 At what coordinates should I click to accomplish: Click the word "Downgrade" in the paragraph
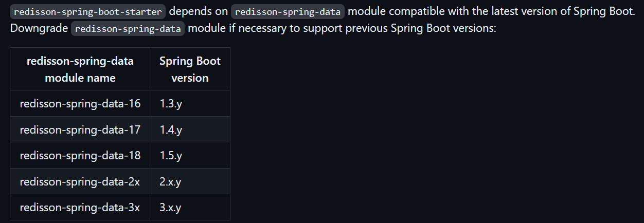pyautogui.click(x=39, y=28)
